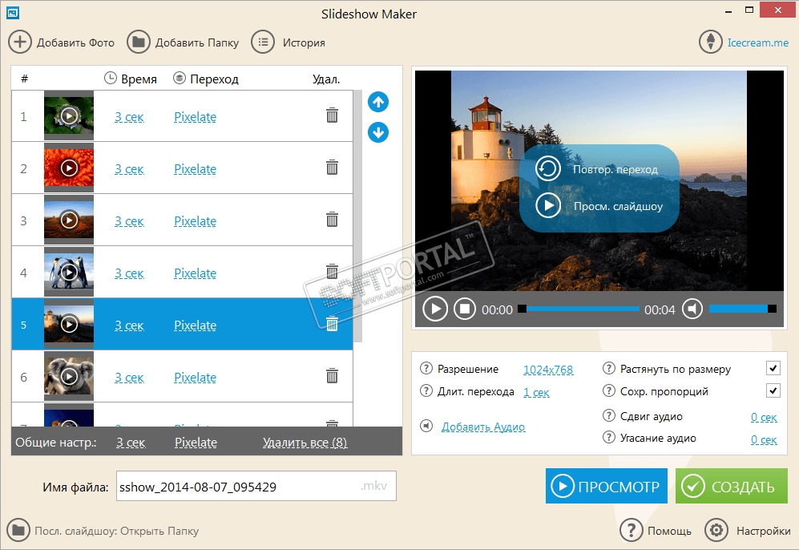Click Посл. слайдшоу: Открыть Папку text

117,531
